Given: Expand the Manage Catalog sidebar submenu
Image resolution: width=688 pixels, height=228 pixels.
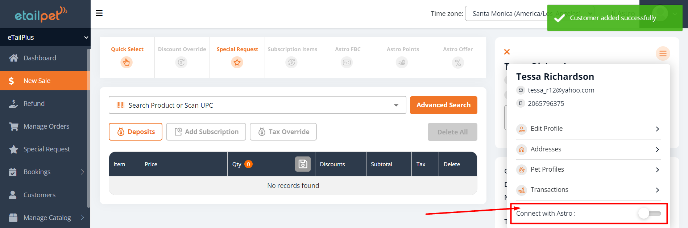Looking at the screenshot, I should point(82,218).
